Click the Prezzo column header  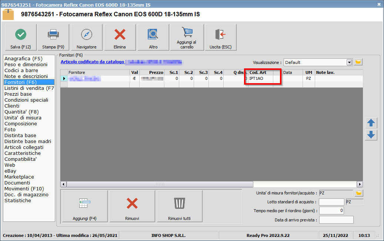[152, 72]
